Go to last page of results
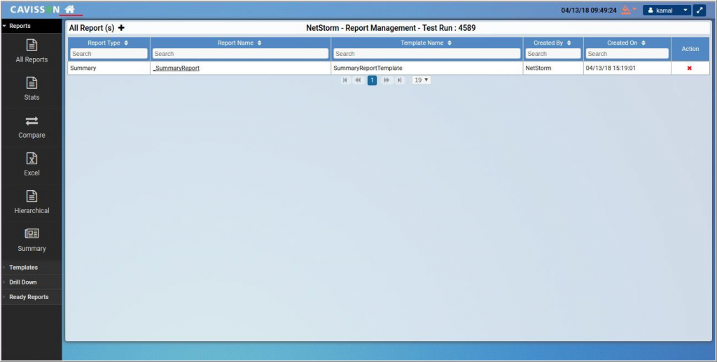Screen dimensions: 717x362 pos(400,80)
